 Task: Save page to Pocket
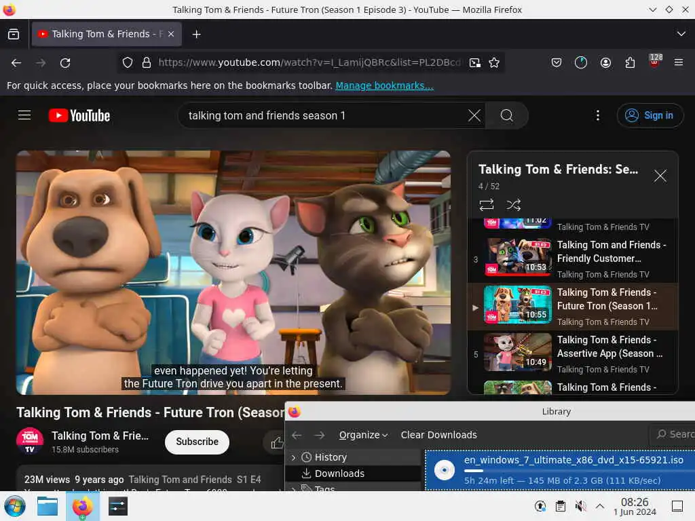(x=557, y=63)
